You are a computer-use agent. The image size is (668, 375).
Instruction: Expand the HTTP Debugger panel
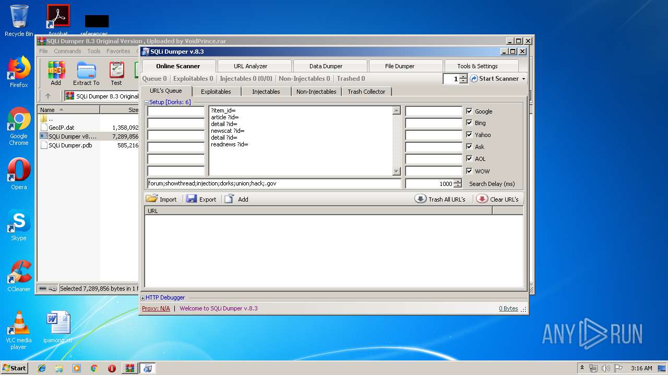pos(143,298)
